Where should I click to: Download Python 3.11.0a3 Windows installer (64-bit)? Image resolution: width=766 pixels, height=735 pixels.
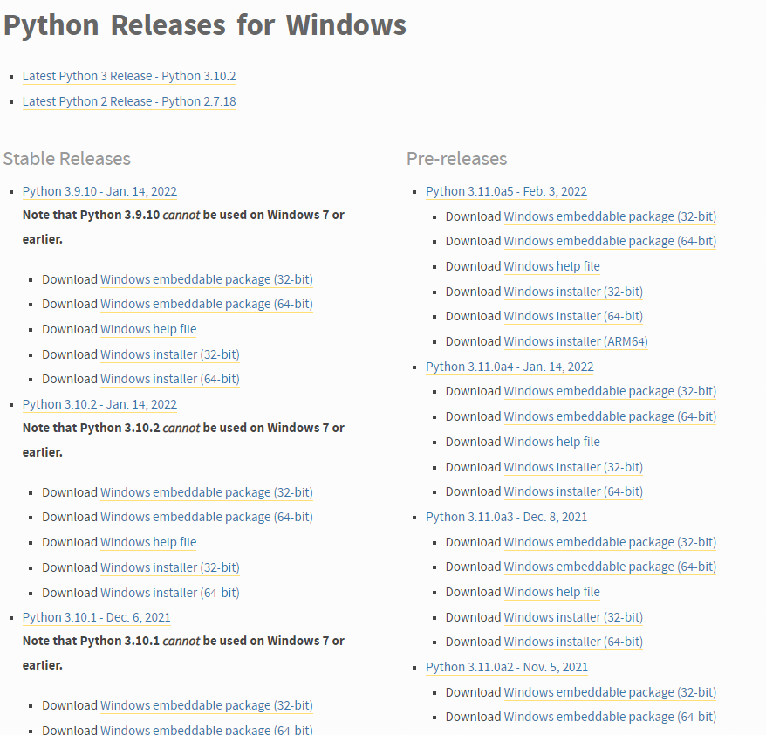pyautogui.click(x=573, y=642)
